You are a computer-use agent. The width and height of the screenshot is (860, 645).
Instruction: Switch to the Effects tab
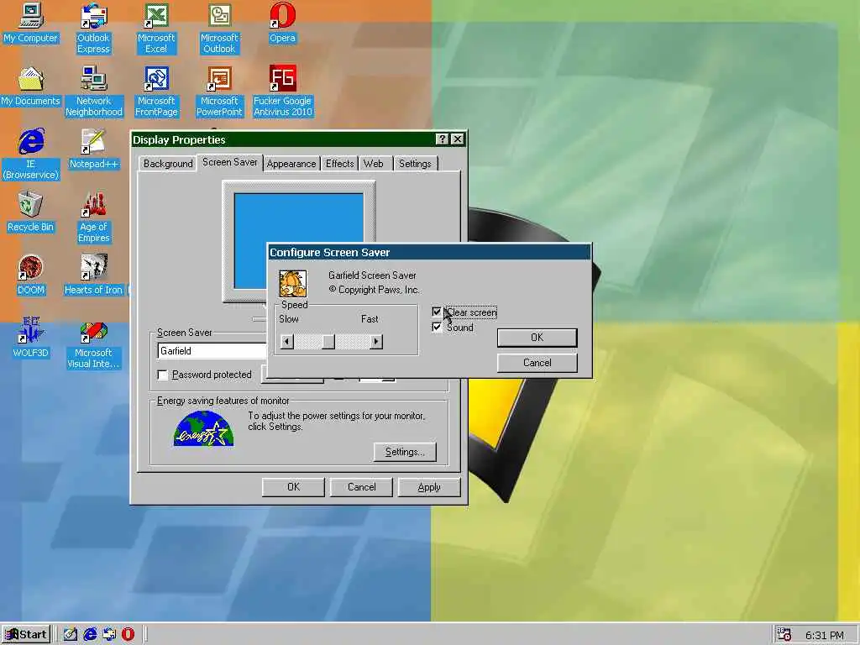pyautogui.click(x=339, y=164)
